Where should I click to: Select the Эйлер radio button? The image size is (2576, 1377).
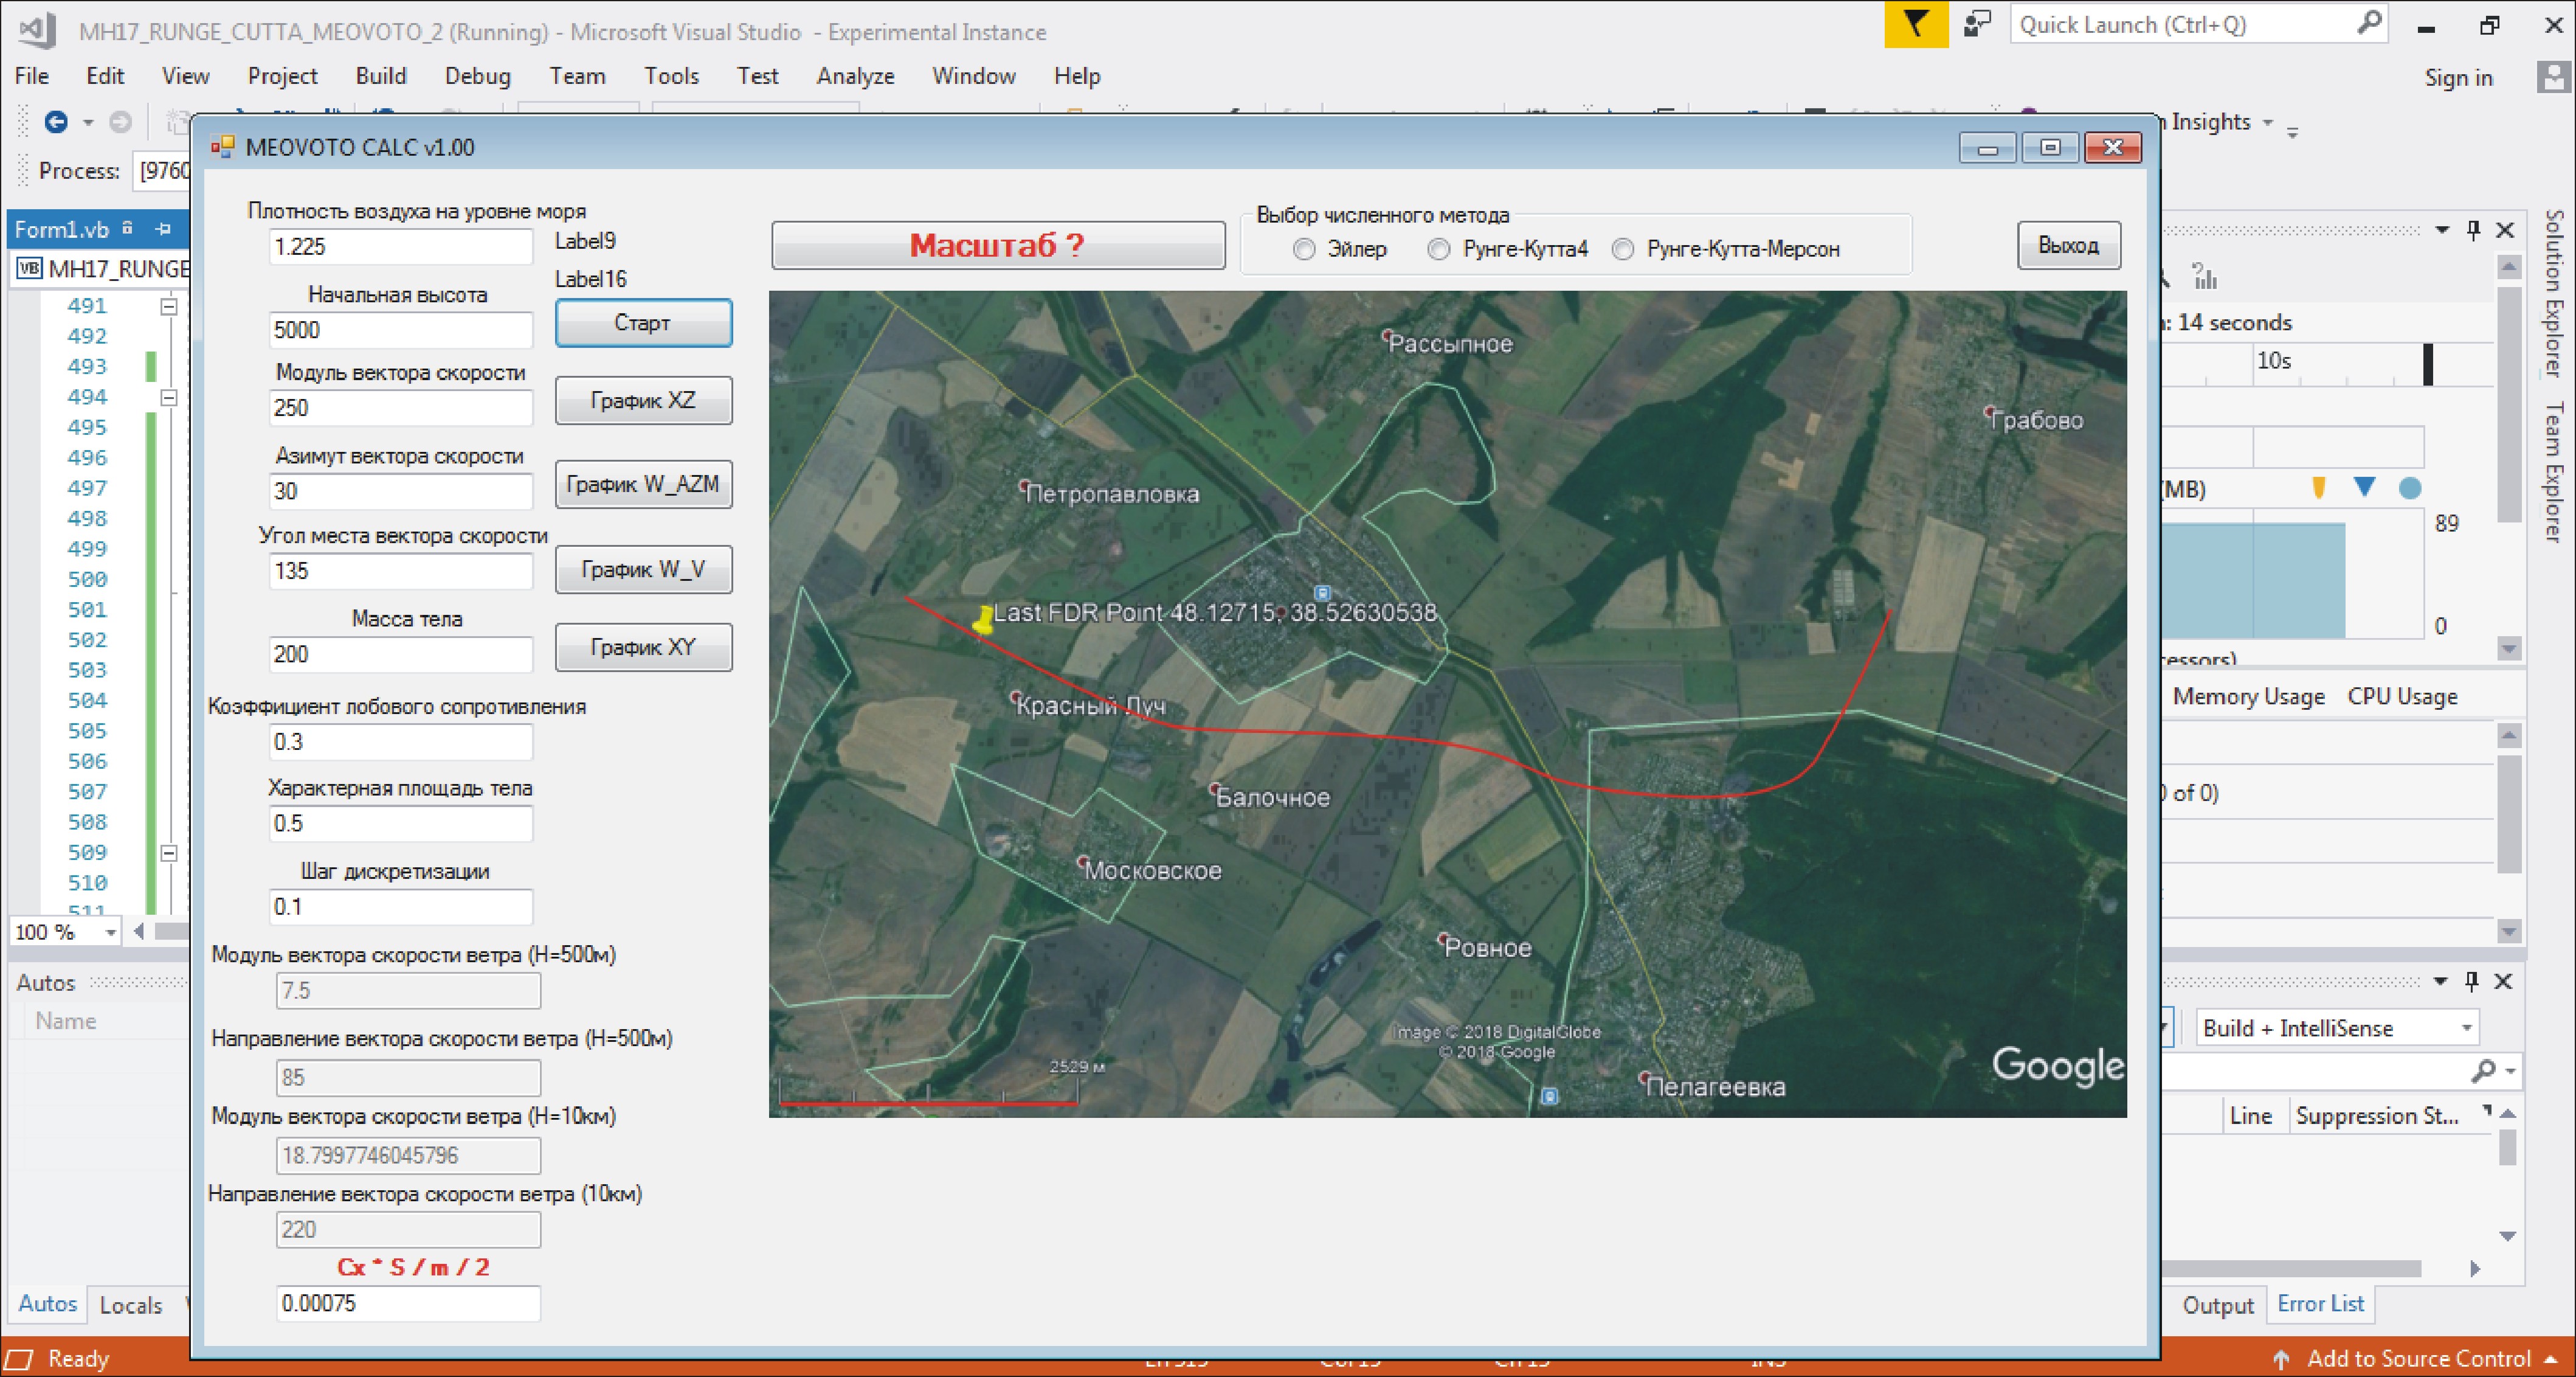point(1304,249)
